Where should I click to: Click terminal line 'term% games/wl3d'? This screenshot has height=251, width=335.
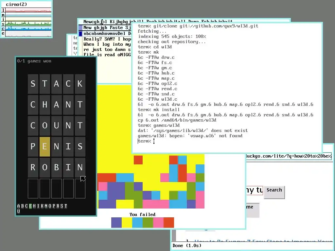point(159,125)
